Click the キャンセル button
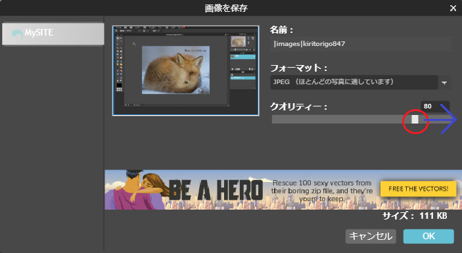Image resolution: width=462 pixels, height=253 pixels. tap(371, 236)
